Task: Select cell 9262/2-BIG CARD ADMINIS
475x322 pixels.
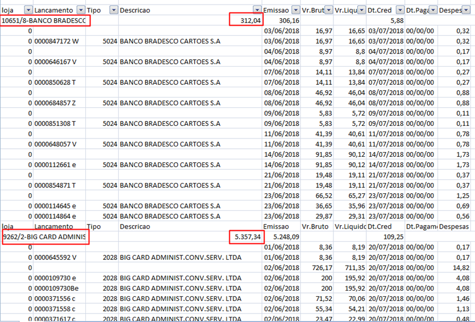Action: point(44,237)
